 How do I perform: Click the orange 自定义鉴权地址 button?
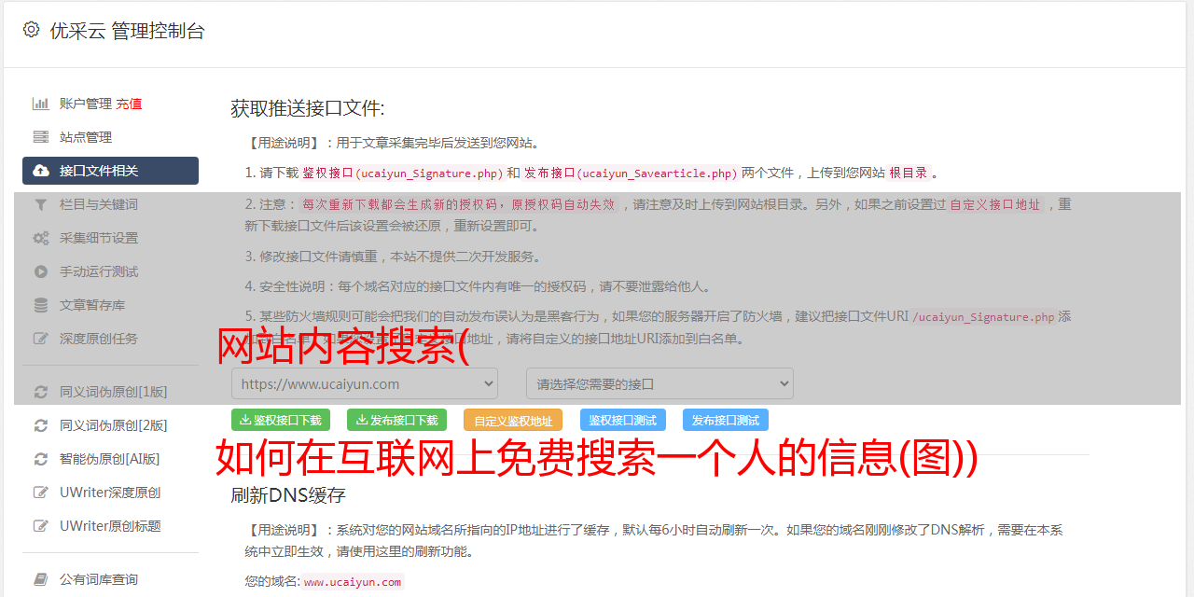pyautogui.click(x=513, y=420)
